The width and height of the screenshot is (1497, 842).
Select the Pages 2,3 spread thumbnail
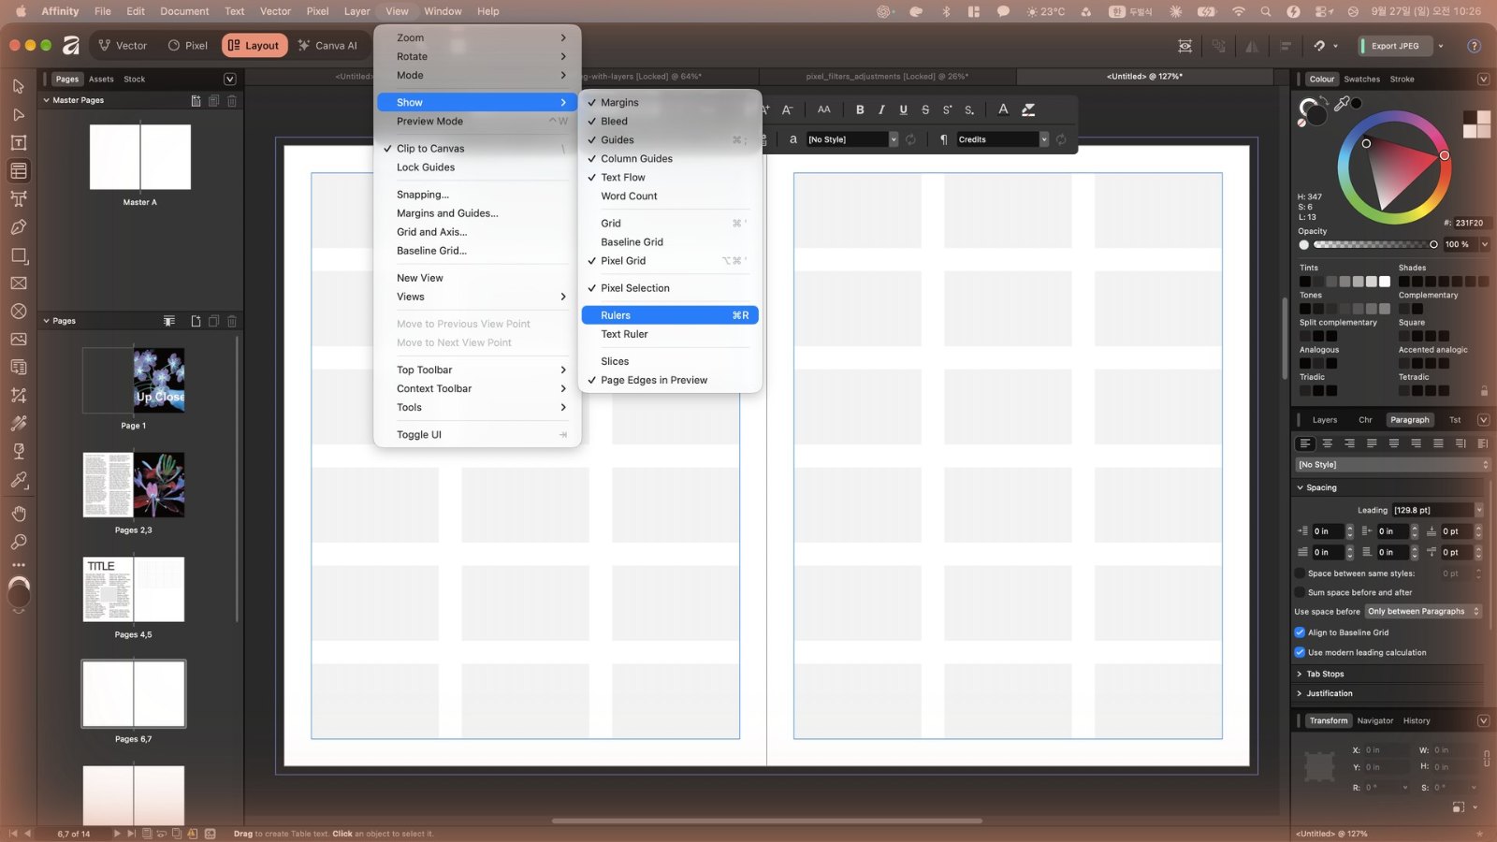pyautogui.click(x=134, y=485)
